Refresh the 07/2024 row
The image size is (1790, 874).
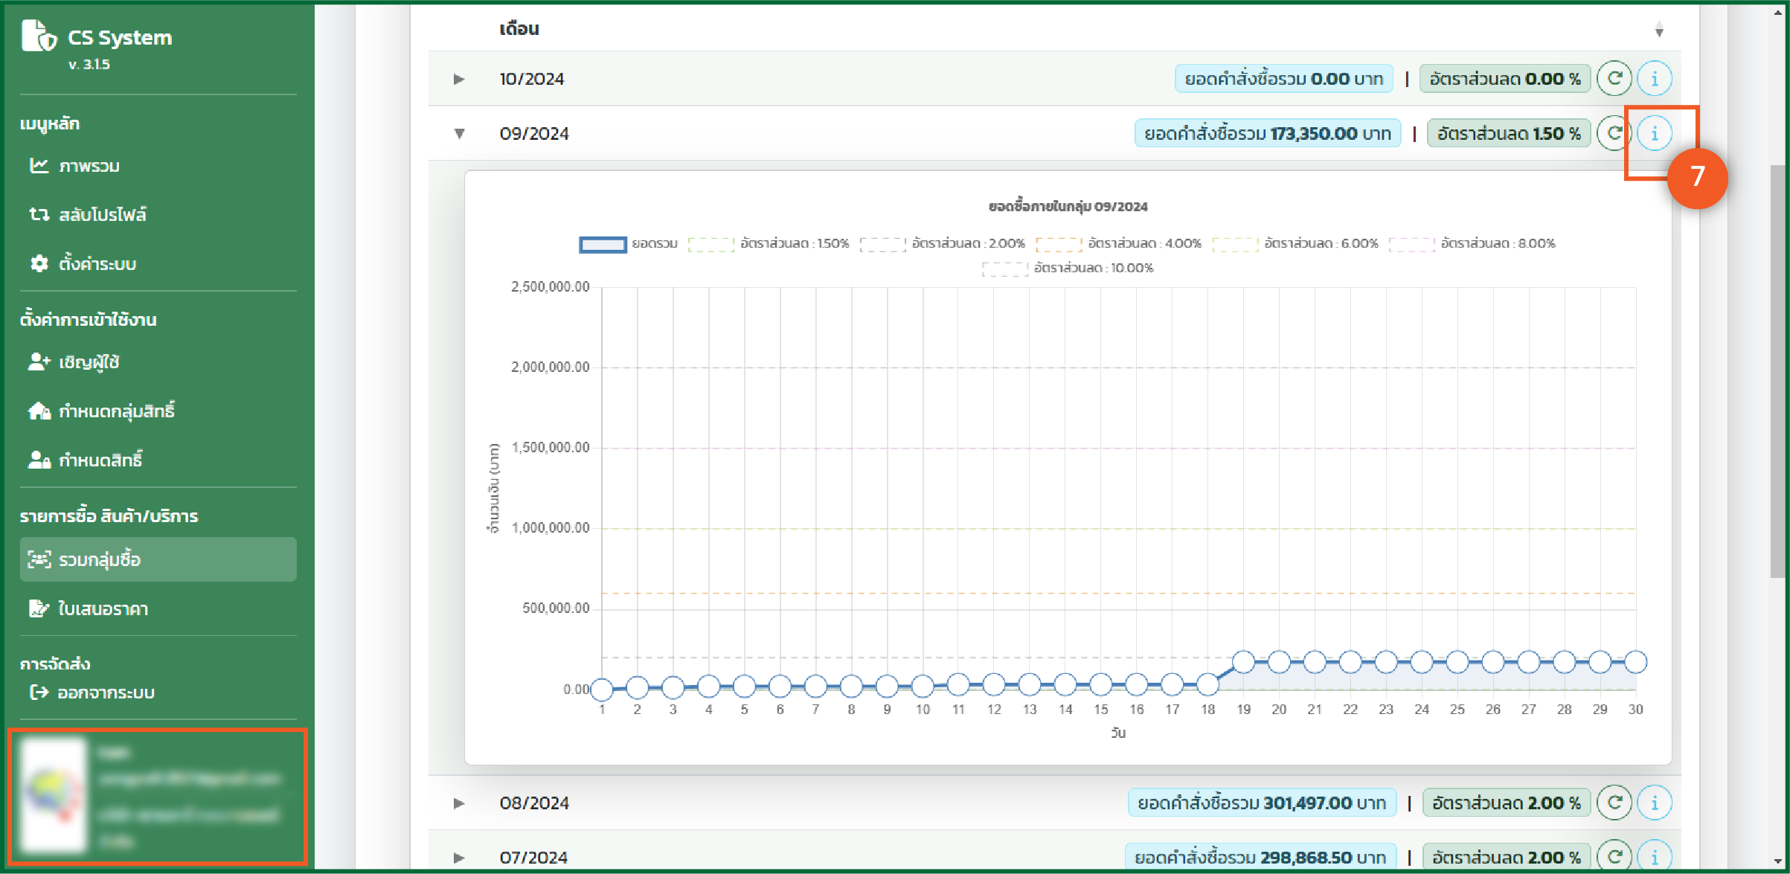[x=1614, y=856]
